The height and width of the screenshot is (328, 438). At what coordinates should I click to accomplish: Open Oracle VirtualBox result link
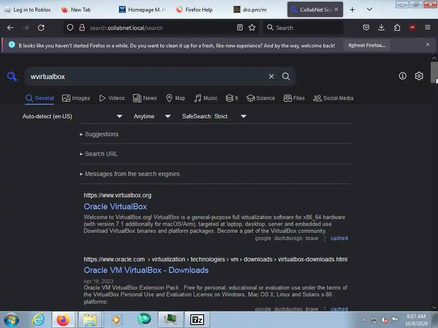tap(115, 207)
